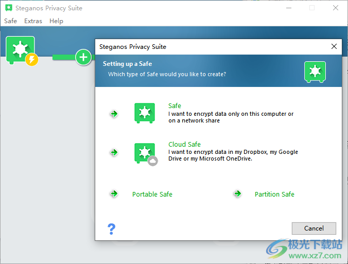Select the Partition Safe link
The width and height of the screenshot is (348, 264).
pos(274,195)
